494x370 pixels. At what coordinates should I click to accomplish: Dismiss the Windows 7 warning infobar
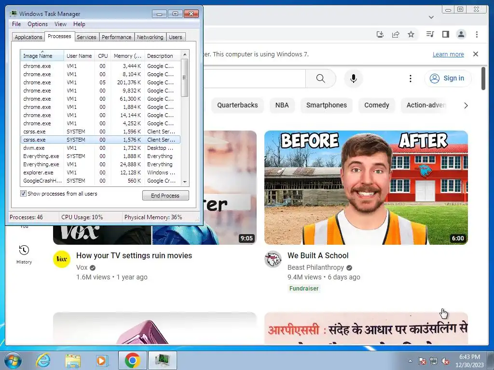(x=476, y=54)
